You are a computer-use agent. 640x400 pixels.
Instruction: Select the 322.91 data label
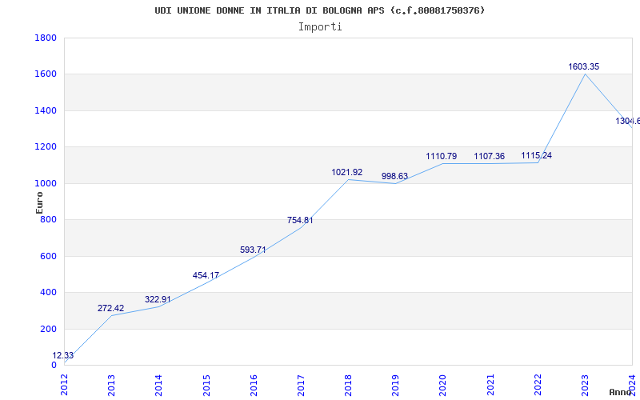pos(158,299)
